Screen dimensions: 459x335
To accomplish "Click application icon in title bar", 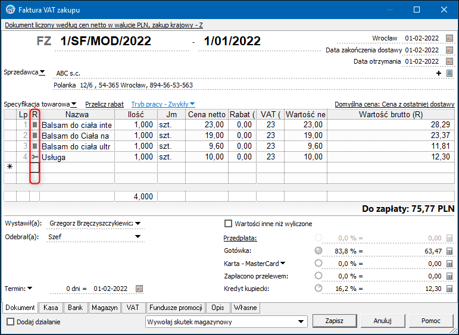I will 11,10.
